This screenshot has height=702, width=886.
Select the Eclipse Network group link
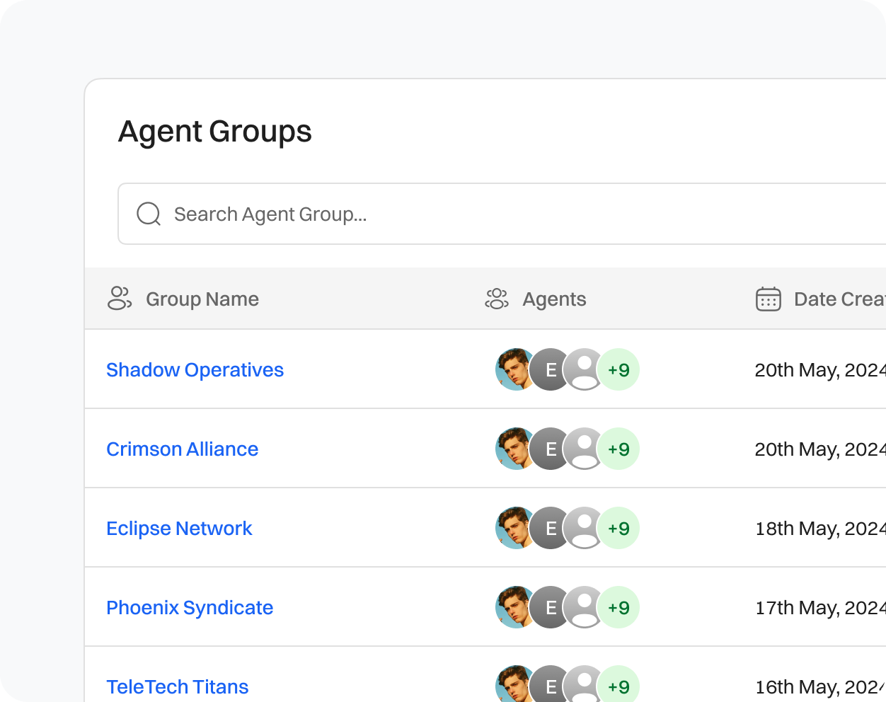click(x=179, y=528)
